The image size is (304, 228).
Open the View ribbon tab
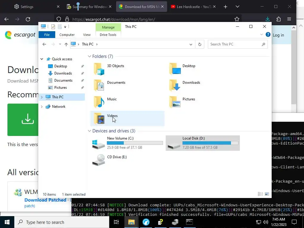point(87,35)
